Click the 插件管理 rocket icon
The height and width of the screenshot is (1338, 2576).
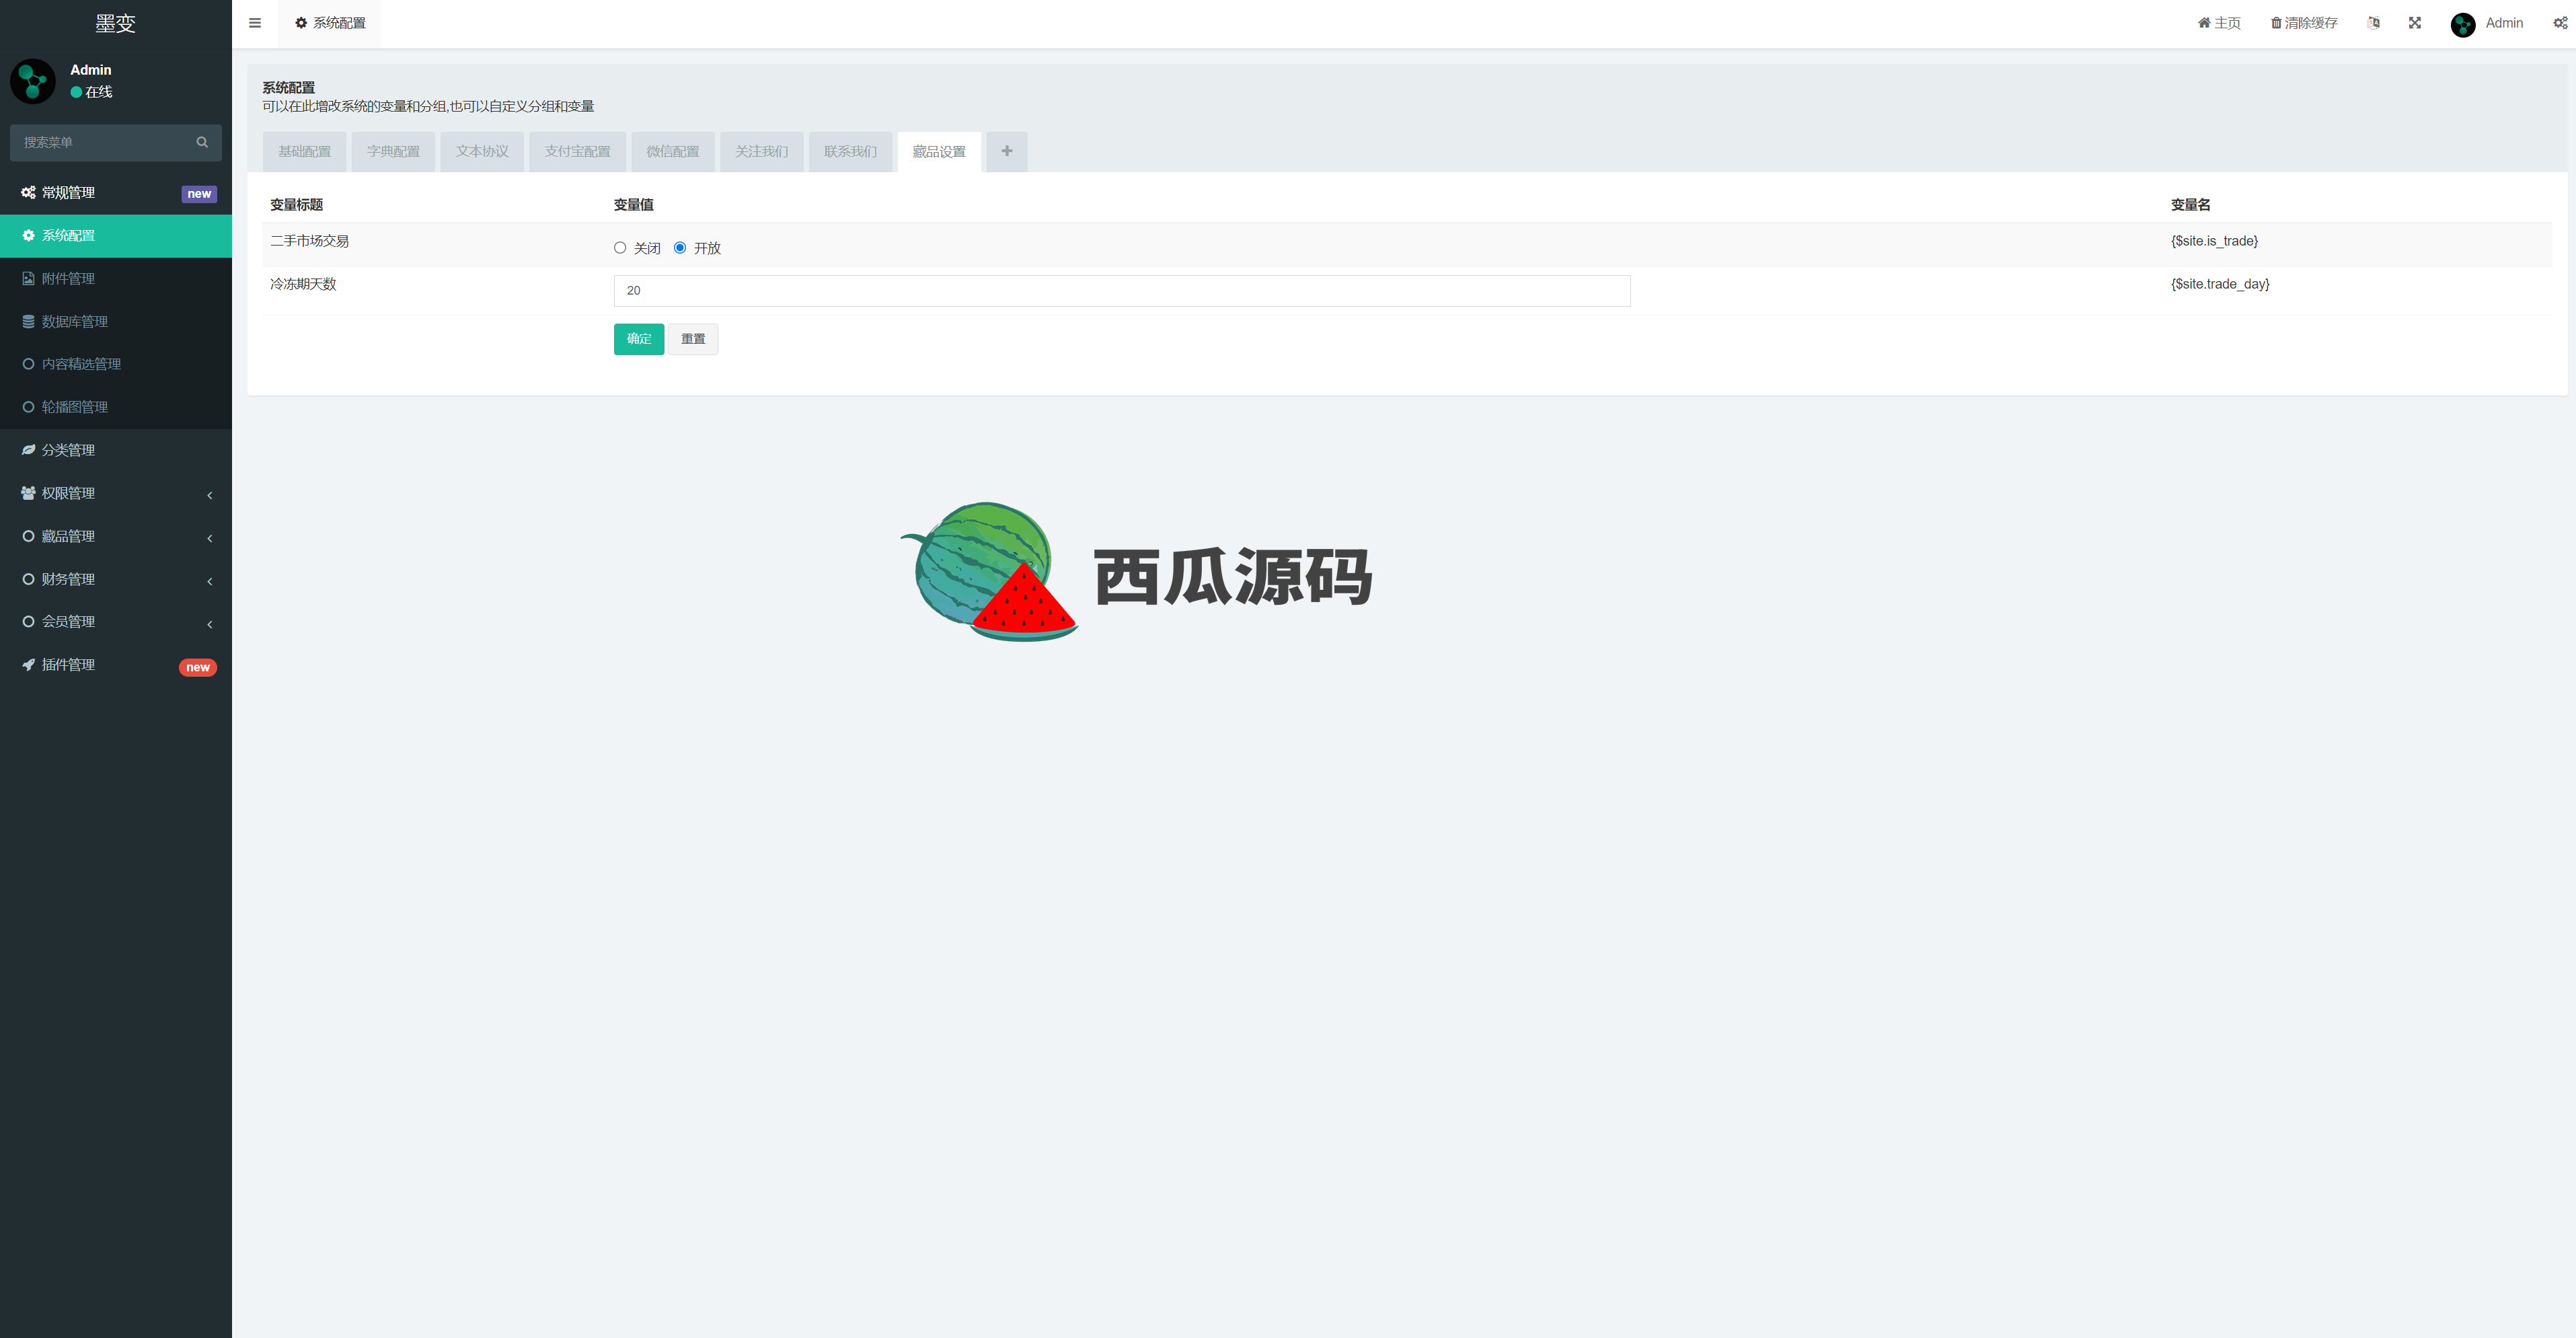pos(28,665)
